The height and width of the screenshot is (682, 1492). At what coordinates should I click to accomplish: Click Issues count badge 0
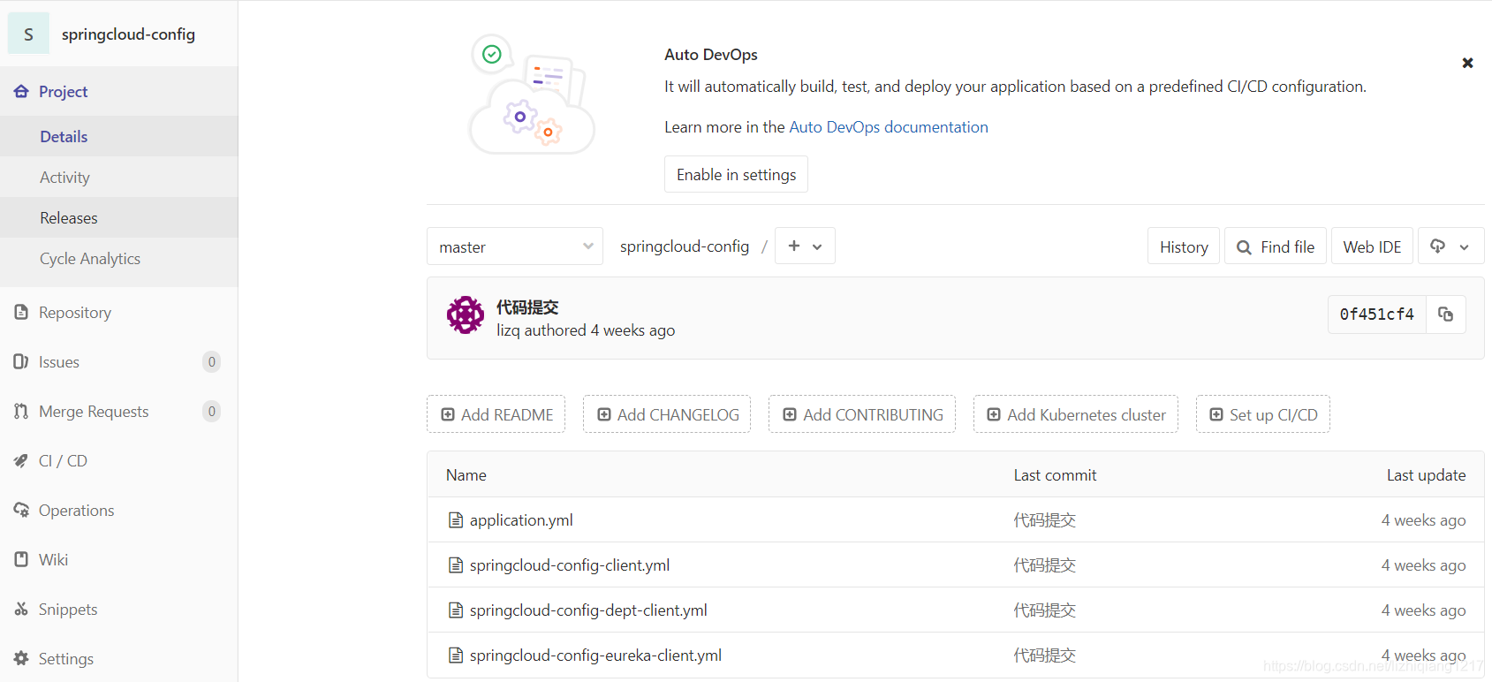click(x=211, y=361)
